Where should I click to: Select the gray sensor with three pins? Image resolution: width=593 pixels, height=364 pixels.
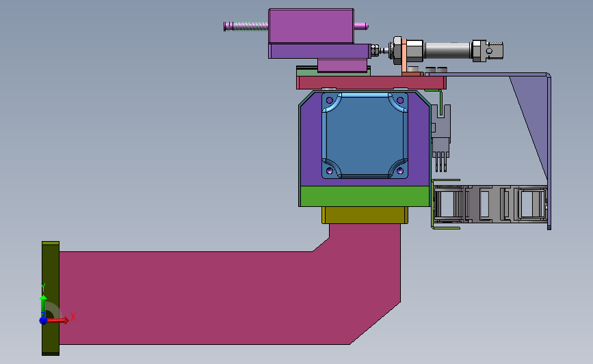[x=441, y=138]
